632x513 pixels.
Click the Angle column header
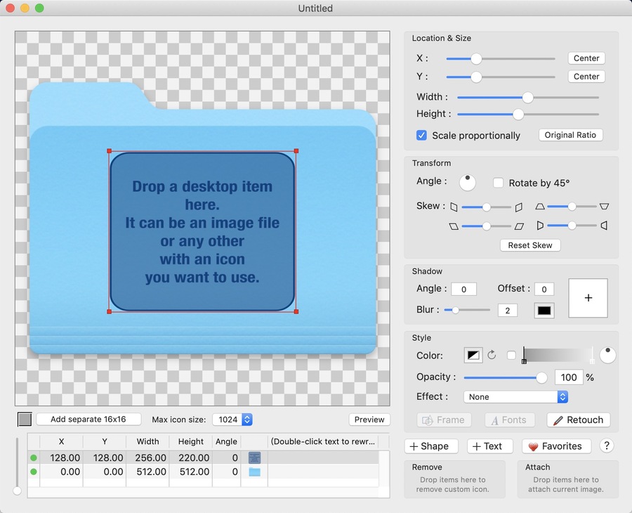226,441
